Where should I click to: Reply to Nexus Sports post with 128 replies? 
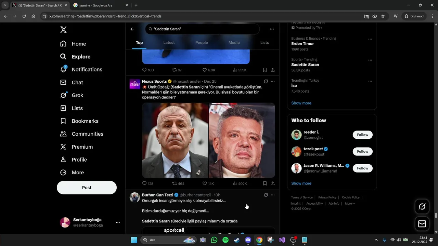147,183
